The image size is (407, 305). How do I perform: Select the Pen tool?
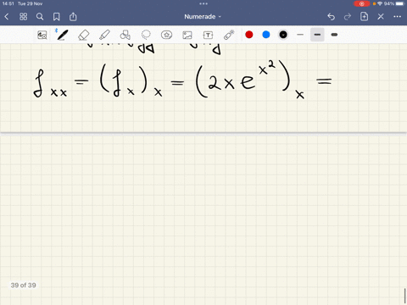(x=62, y=35)
